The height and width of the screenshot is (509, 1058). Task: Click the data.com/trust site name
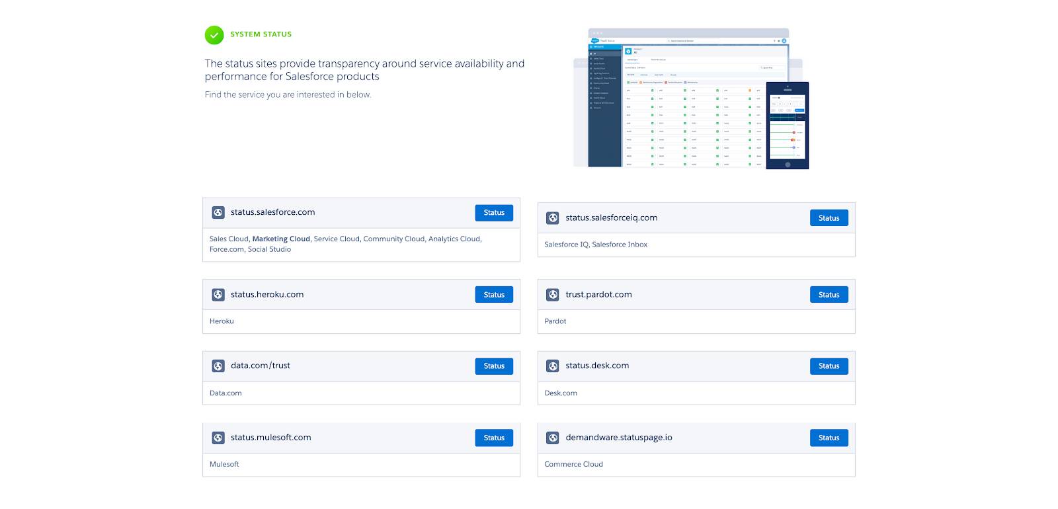pyautogui.click(x=261, y=366)
